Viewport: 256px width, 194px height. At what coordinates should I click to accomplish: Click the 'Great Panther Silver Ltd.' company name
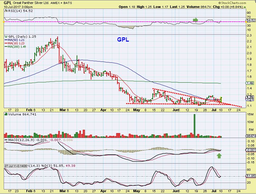31,3
